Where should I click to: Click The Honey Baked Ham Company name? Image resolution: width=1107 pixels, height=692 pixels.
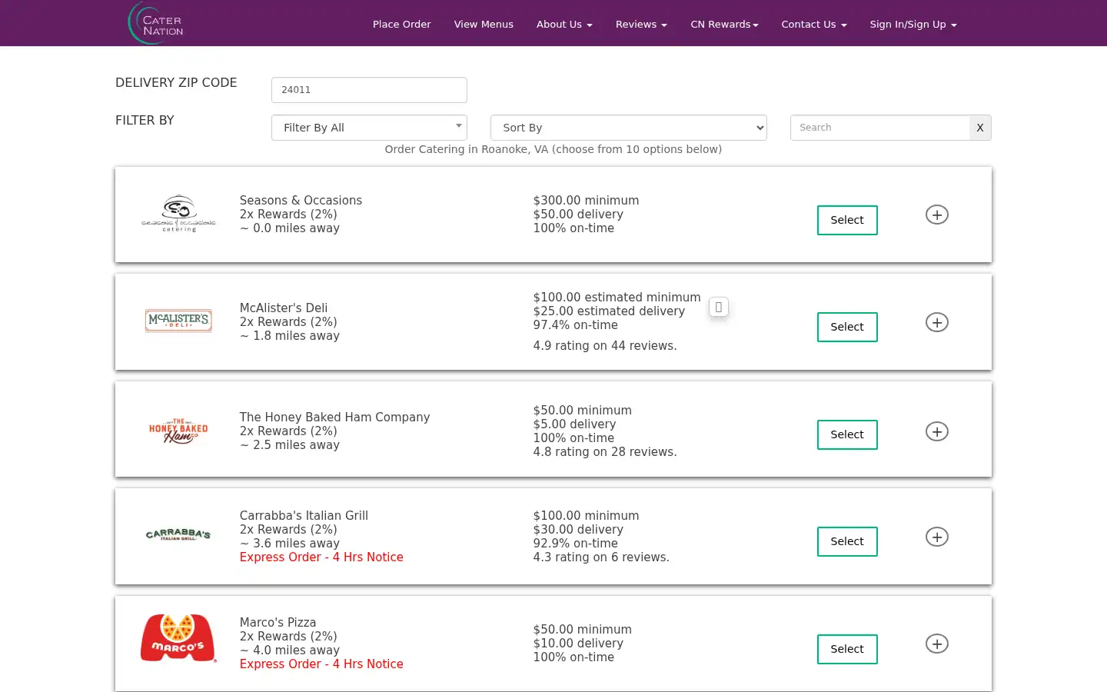point(334,418)
